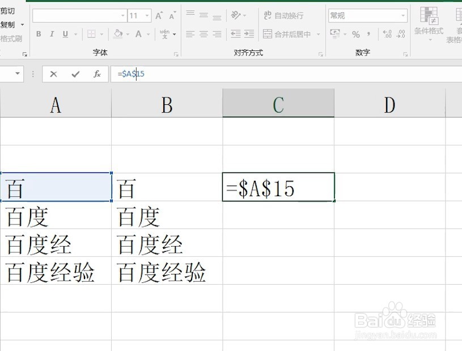Click Insert Function fx icon
462x351 pixels.
(x=97, y=74)
